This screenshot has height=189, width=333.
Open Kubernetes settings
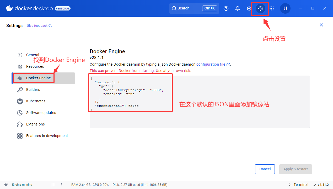36,101
